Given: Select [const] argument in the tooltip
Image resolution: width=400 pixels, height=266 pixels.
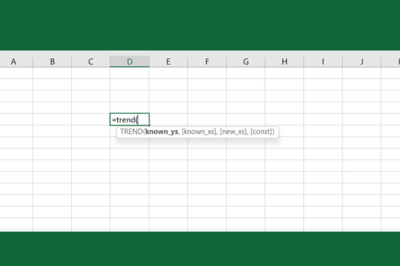Looking at the screenshot, I should tap(263, 131).
